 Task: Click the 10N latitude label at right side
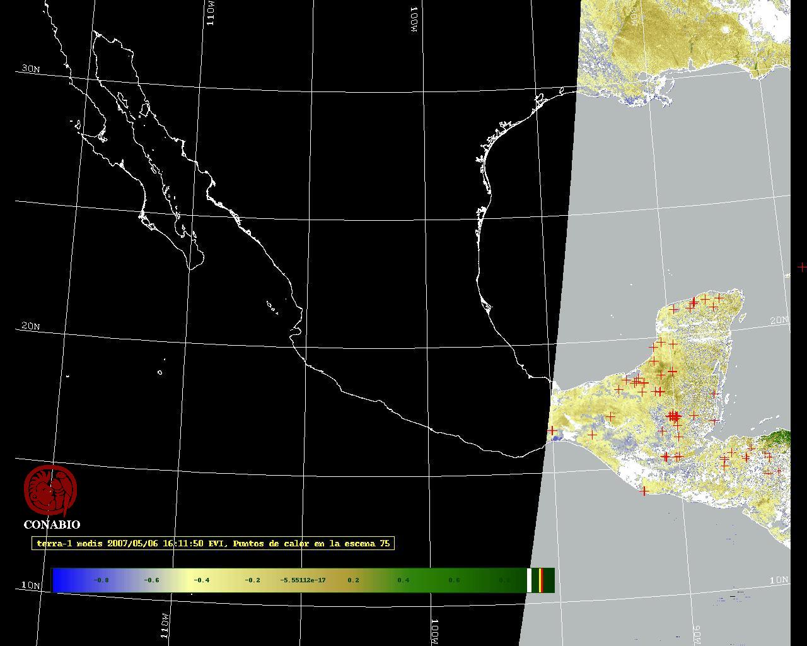point(779,579)
